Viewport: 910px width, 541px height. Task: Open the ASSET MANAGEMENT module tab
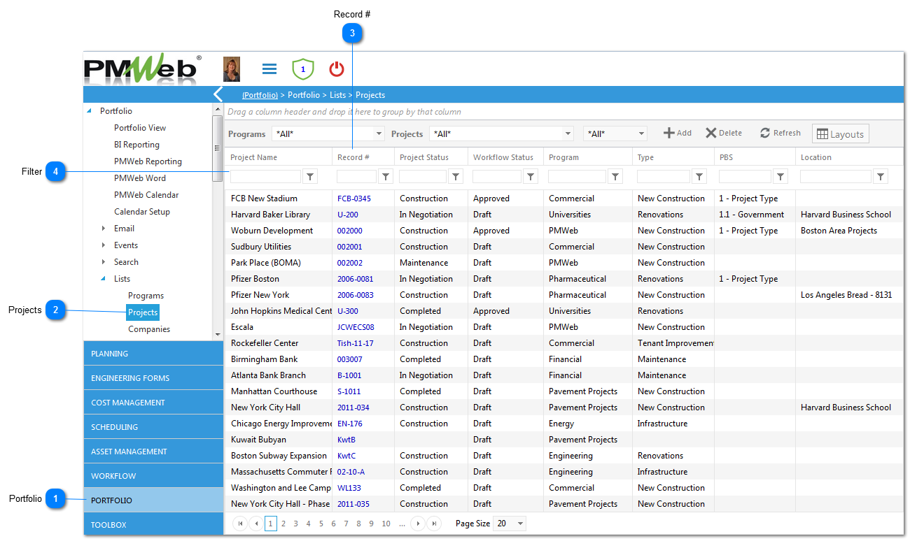click(153, 452)
